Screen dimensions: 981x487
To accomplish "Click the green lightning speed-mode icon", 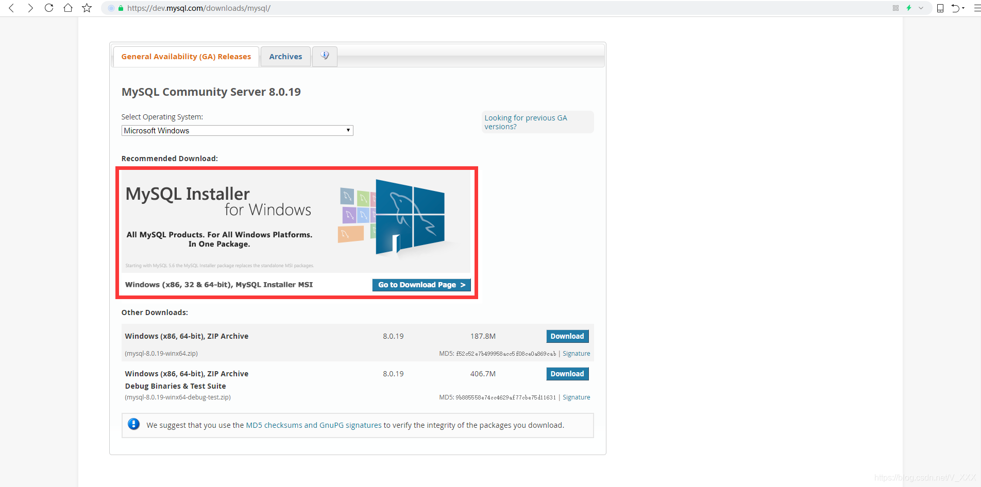I will coord(909,8).
